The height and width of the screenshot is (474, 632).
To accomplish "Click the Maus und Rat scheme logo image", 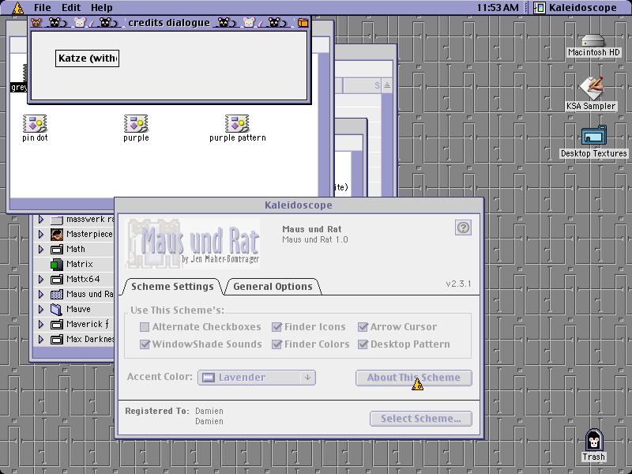I will coord(192,243).
